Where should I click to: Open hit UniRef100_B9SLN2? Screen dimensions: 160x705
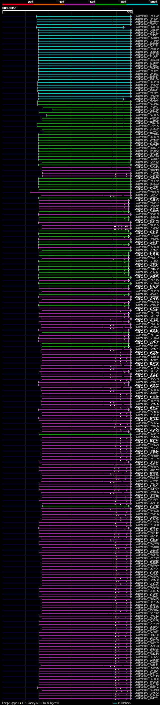point(146,16)
